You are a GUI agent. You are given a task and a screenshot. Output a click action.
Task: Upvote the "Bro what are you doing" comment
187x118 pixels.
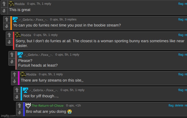tap(19, 106)
